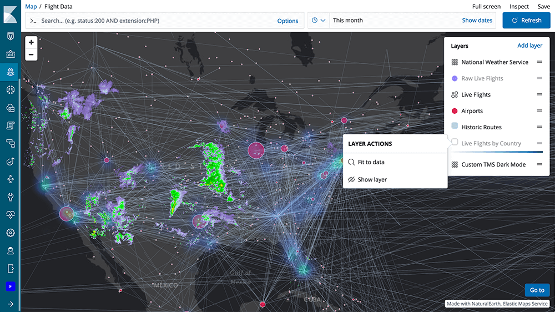Expand the sidebar with bottom arrow
Screen dimensions: 555x312
[x=10, y=304]
